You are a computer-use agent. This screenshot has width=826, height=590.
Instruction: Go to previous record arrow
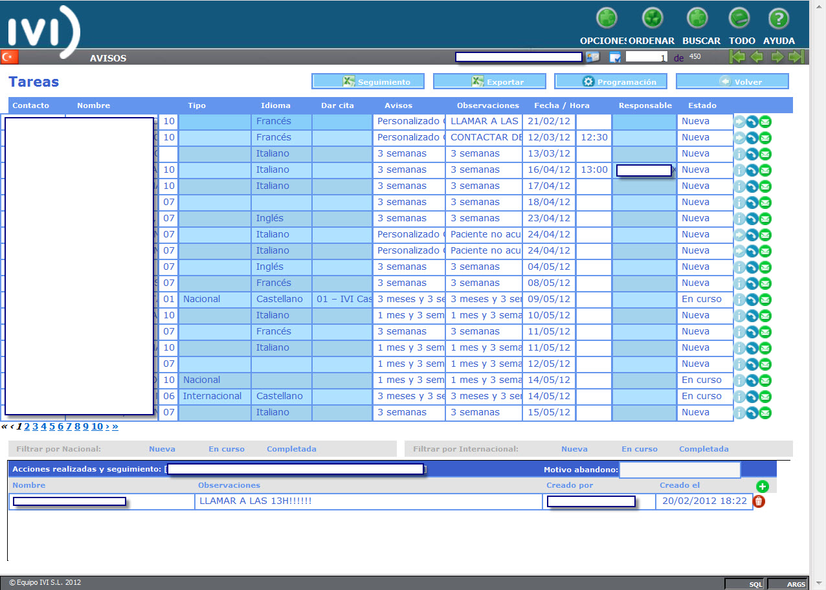[x=757, y=57]
